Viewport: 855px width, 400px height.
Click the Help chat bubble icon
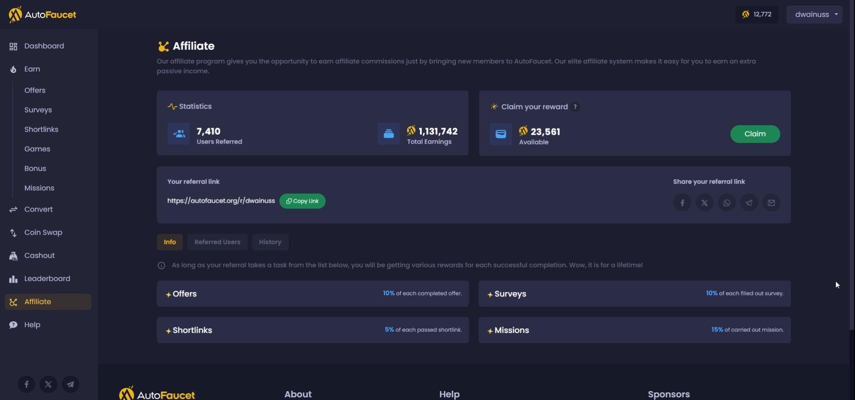click(13, 325)
